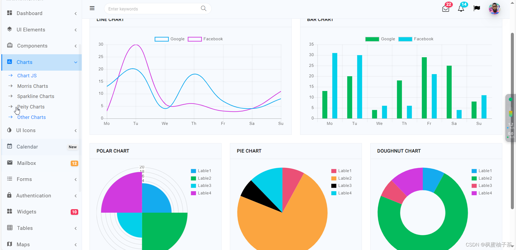Expand the Authentication chevron

(x=76, y=196)
